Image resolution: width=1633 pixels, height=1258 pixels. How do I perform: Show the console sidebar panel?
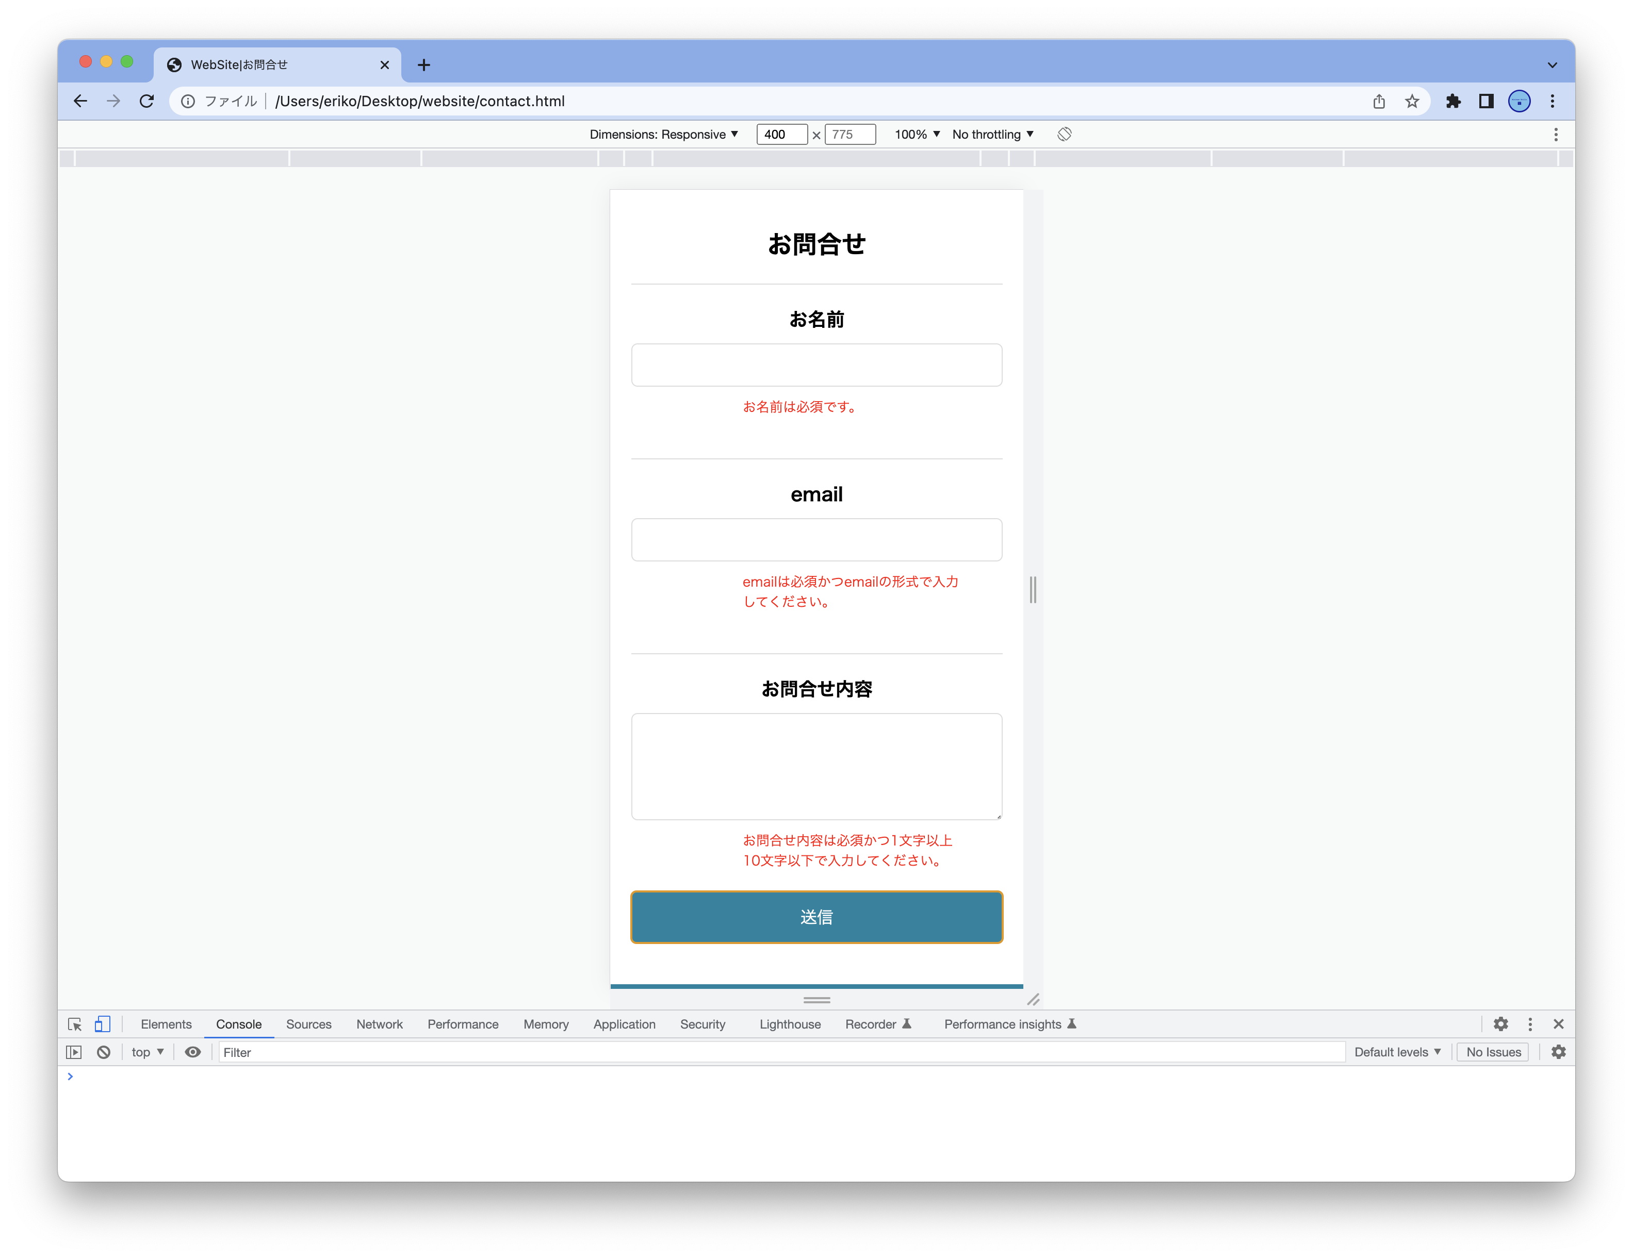74,1052
